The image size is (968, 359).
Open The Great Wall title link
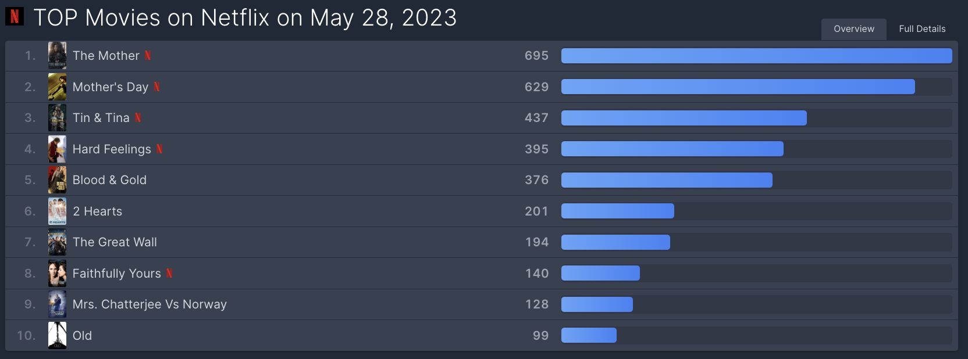point(115,242)
